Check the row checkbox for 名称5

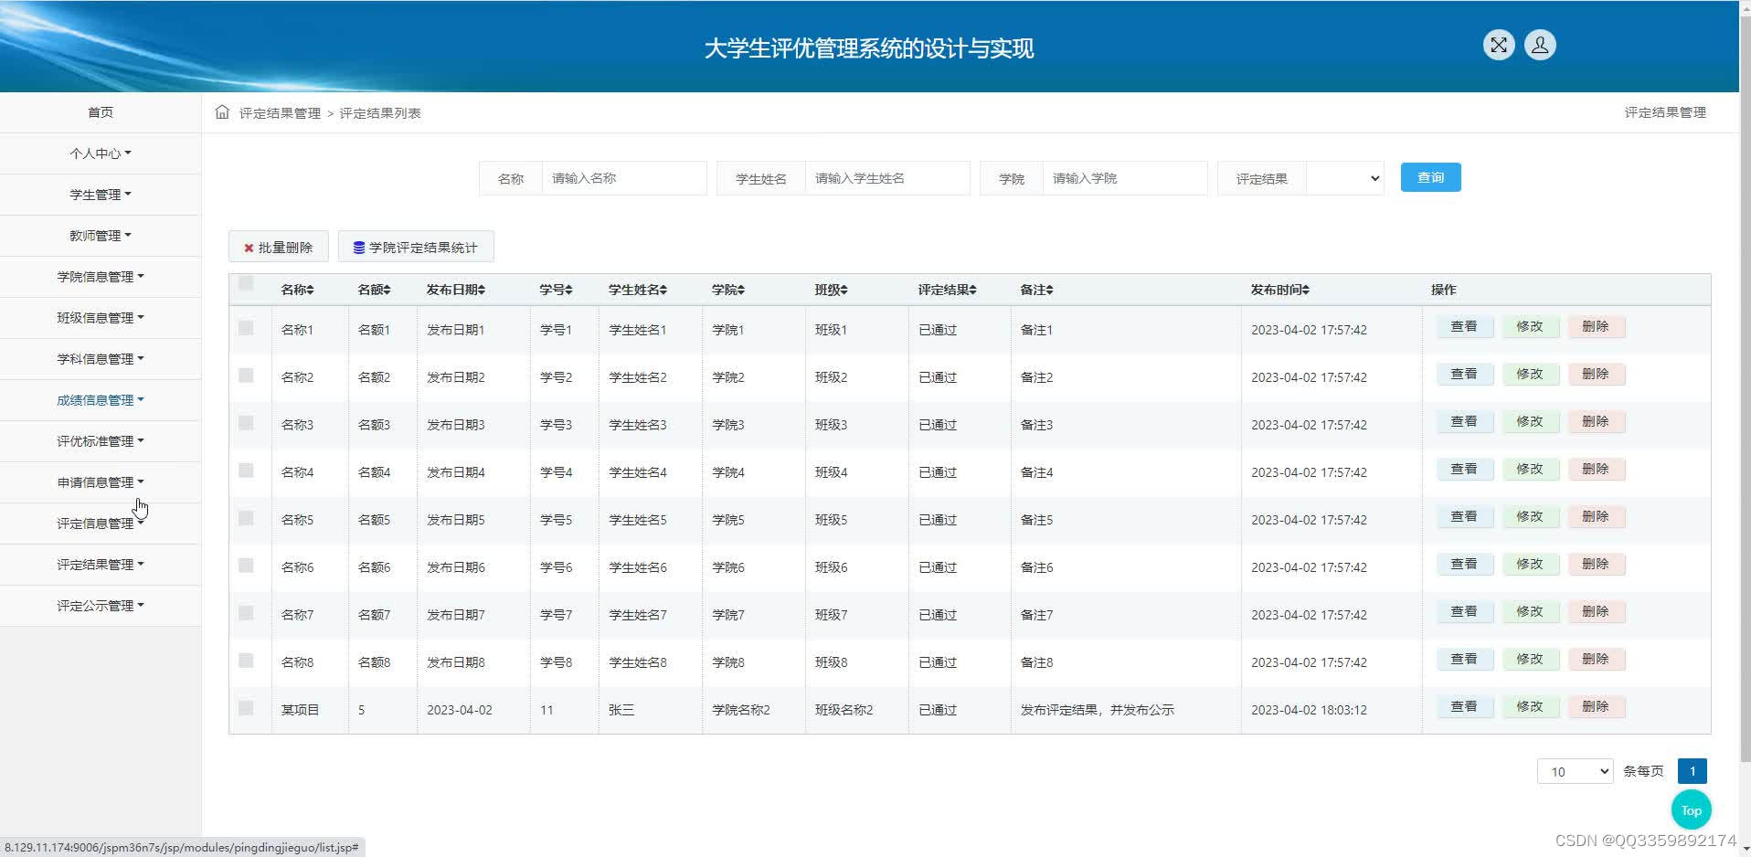246,518
